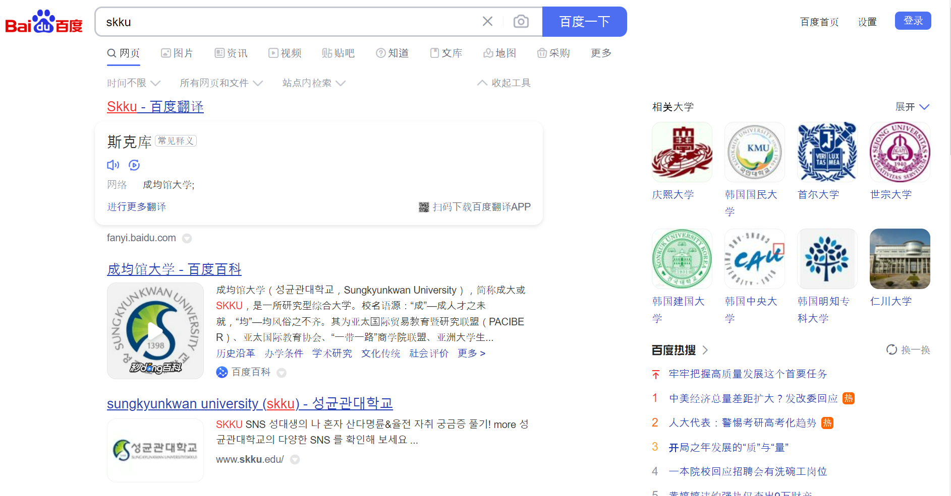Click 世宗大学 text label
The height and width of the screenshot is (496, 951).
pyautogui.click(x=891, y=194)
